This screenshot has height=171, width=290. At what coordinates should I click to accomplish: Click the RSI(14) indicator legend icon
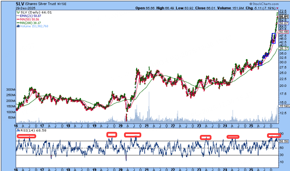(18, 130)
